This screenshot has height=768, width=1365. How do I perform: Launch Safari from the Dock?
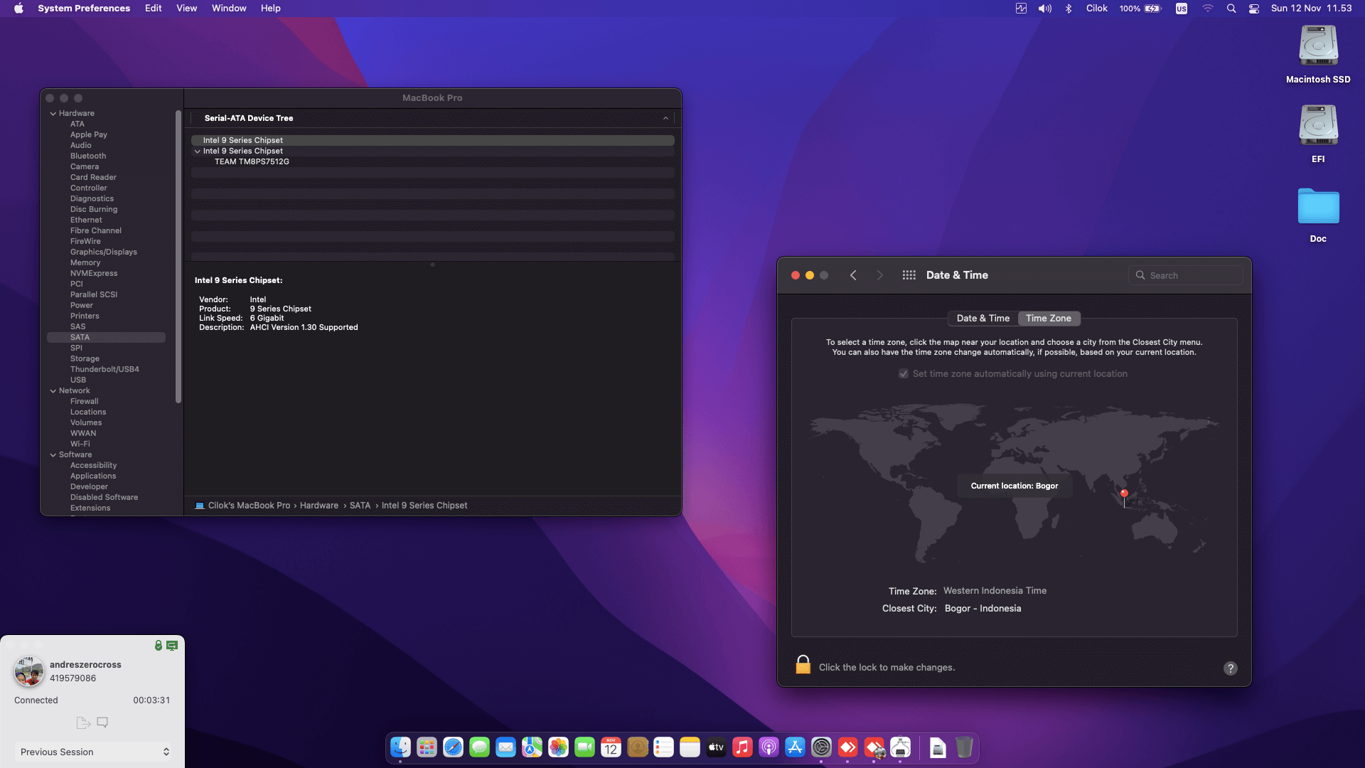453,747
